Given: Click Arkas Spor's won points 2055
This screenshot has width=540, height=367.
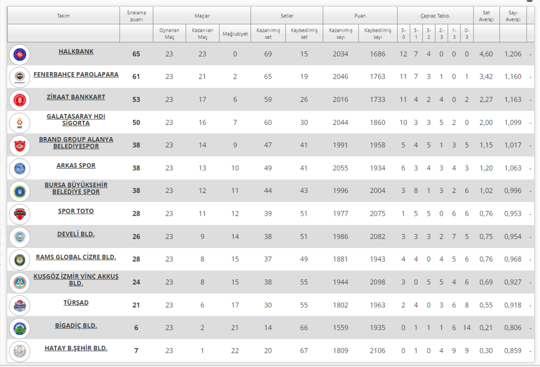Looking at the screenshot, I should [340, 168].
